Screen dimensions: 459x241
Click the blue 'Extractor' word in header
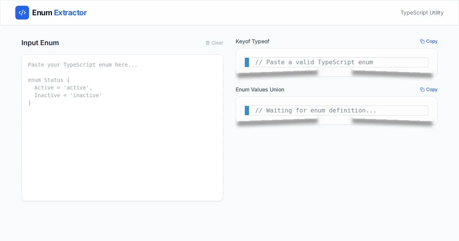[70, 13]
